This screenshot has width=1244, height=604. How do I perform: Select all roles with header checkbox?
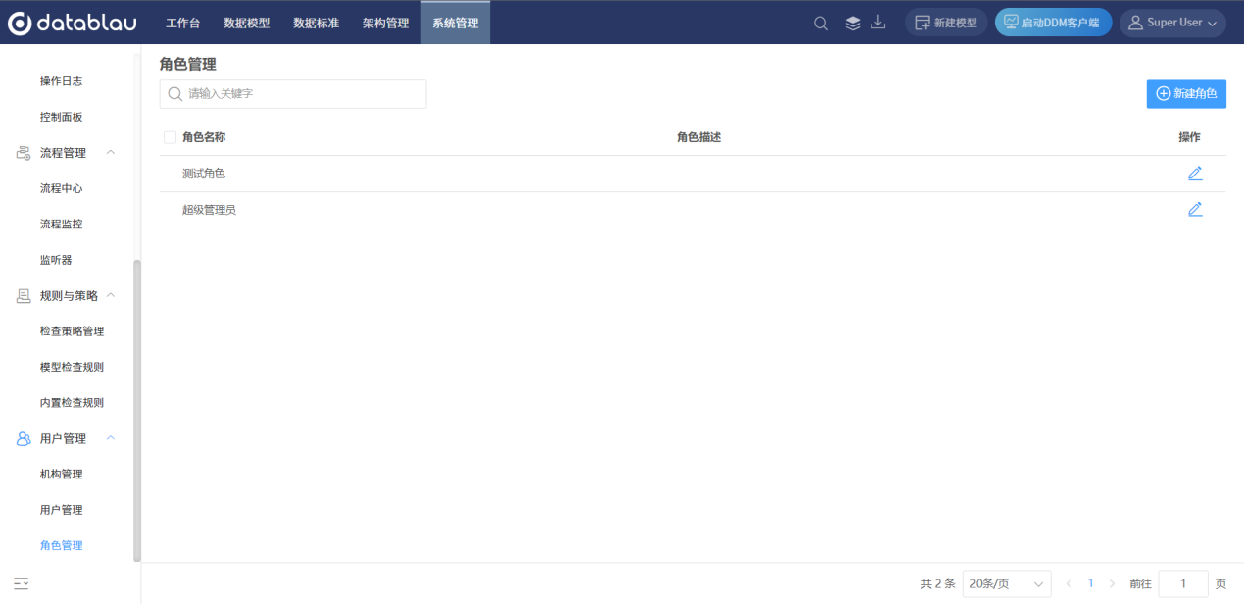pos(170,137)
